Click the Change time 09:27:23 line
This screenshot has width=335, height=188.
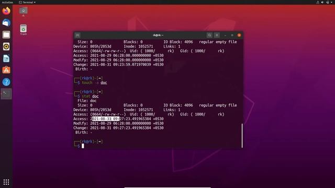118,128
